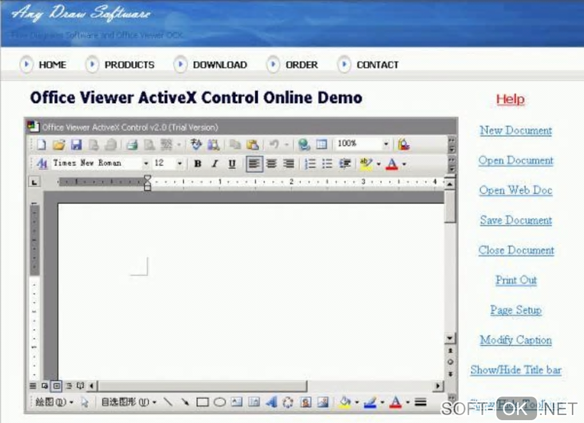
Task: Create a new blank document icon
Action: [x=41, y=145]
